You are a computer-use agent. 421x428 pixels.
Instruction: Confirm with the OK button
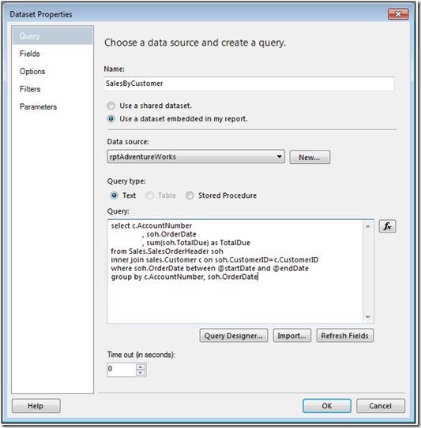[327, 406]
